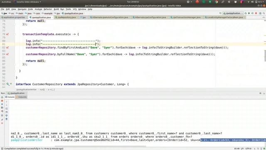Click the Build project icon in the top toolbar
Screen dimensions: 266x150
click(220, 13)
